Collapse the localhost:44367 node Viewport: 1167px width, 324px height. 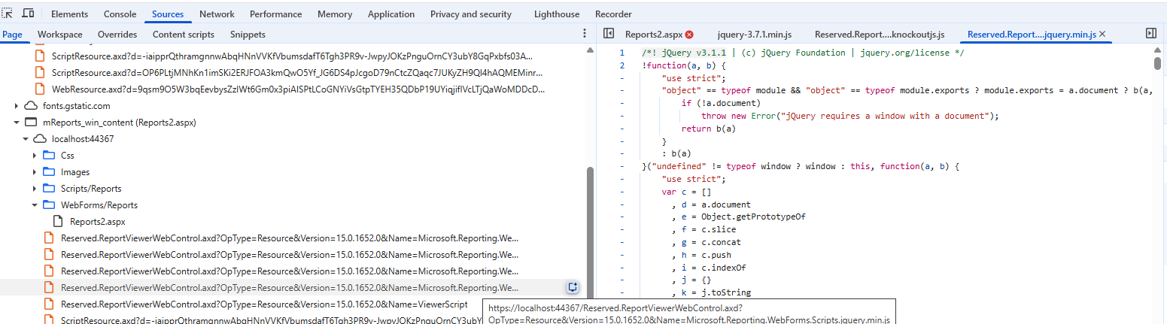26,139
